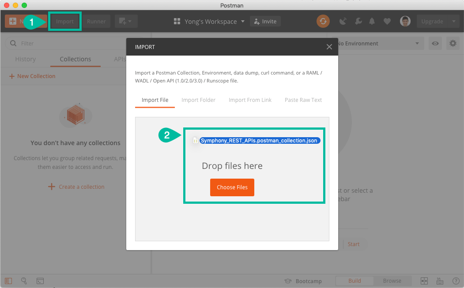
Task: Expand the Upgrade dropdown arrow
Action: tap(454, 21)
